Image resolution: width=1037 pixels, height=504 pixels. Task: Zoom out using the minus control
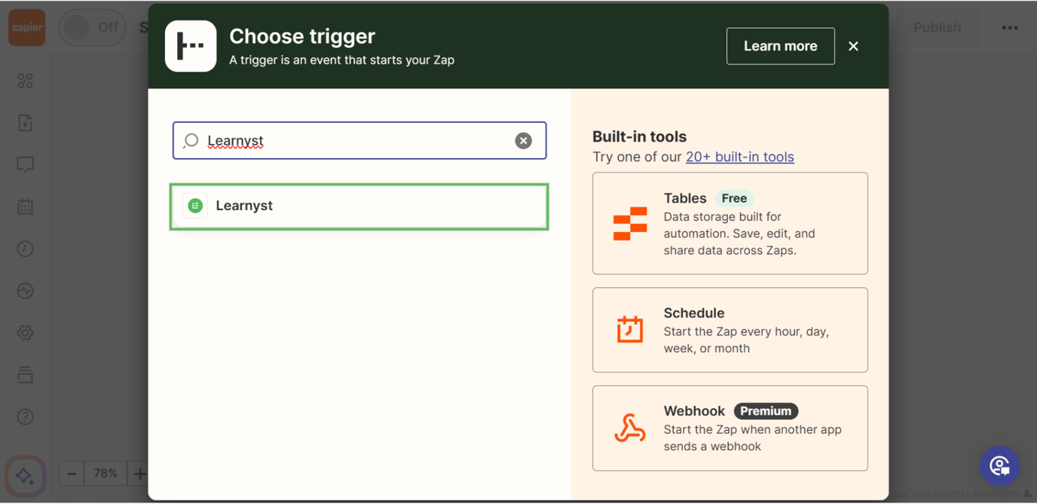pyautogui.click(x=72, y=473)
